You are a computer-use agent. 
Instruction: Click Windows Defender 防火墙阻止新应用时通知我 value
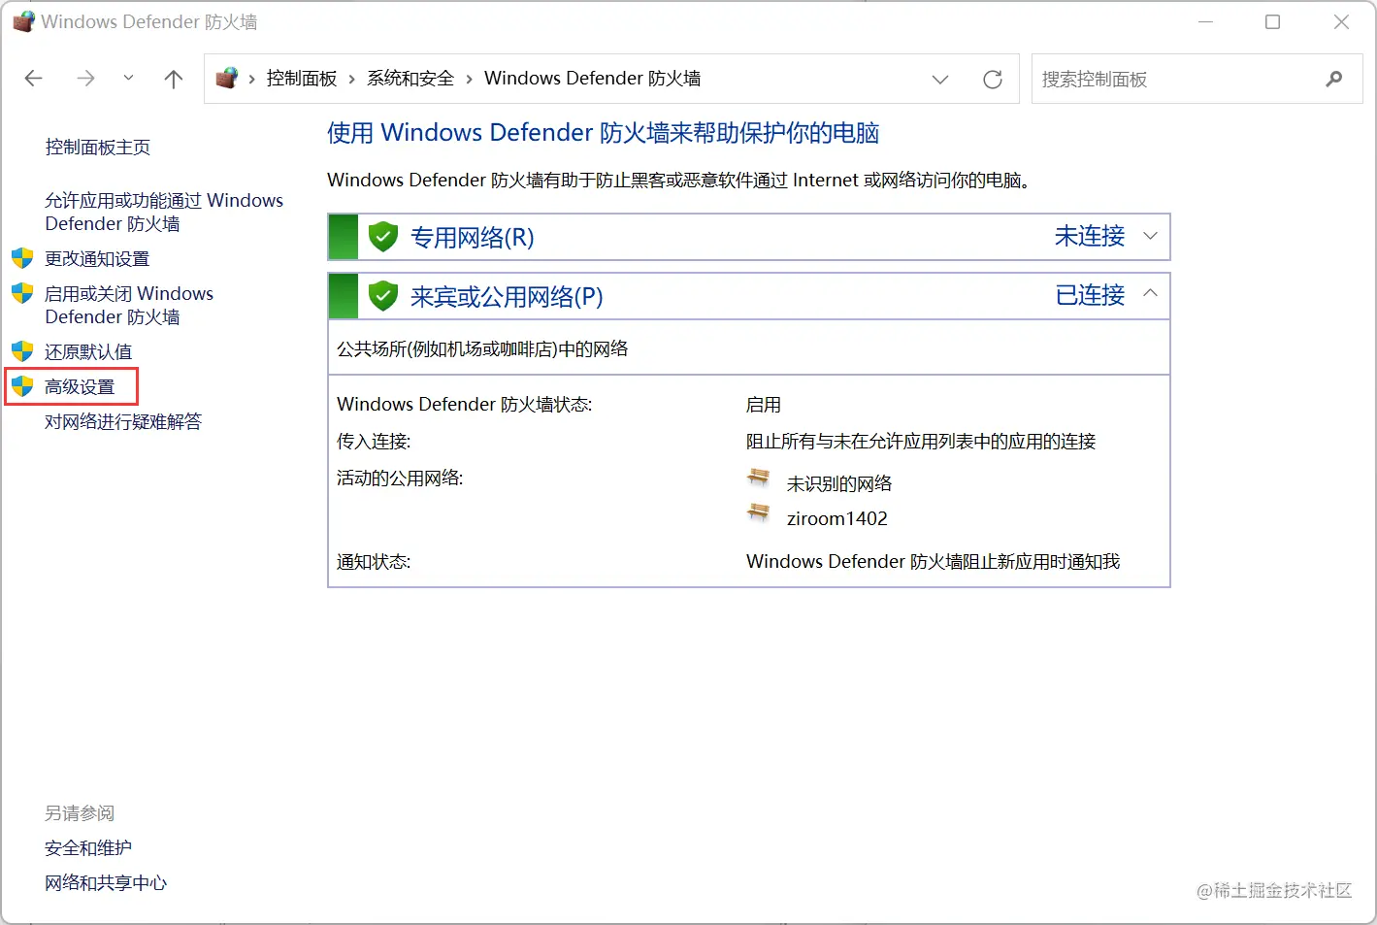tap(934, 562)
